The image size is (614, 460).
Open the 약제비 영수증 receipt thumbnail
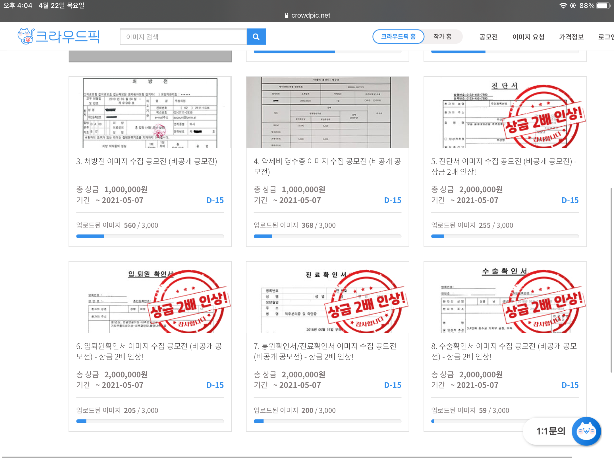point(327,112)
